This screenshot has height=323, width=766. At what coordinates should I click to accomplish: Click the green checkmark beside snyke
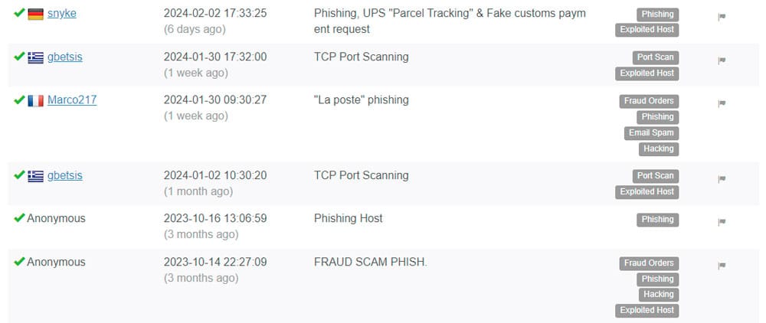[19, 13]
